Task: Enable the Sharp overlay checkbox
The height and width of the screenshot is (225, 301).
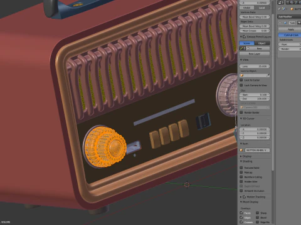Action: 258,213
